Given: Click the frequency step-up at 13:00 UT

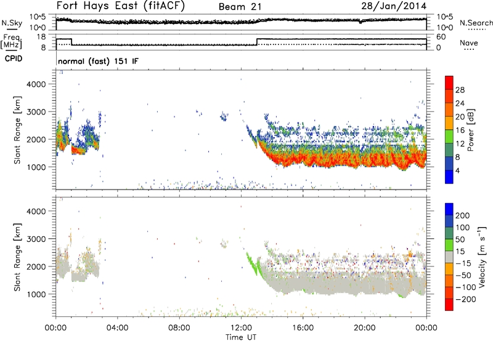Looking at the screenshot, I should [257, 42].
